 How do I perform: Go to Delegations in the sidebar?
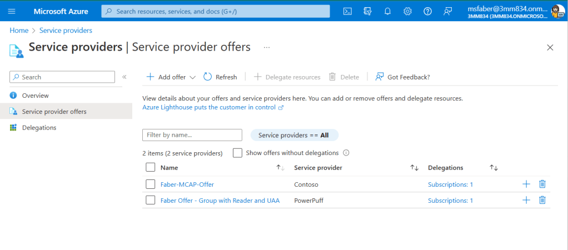coord(39,128)
